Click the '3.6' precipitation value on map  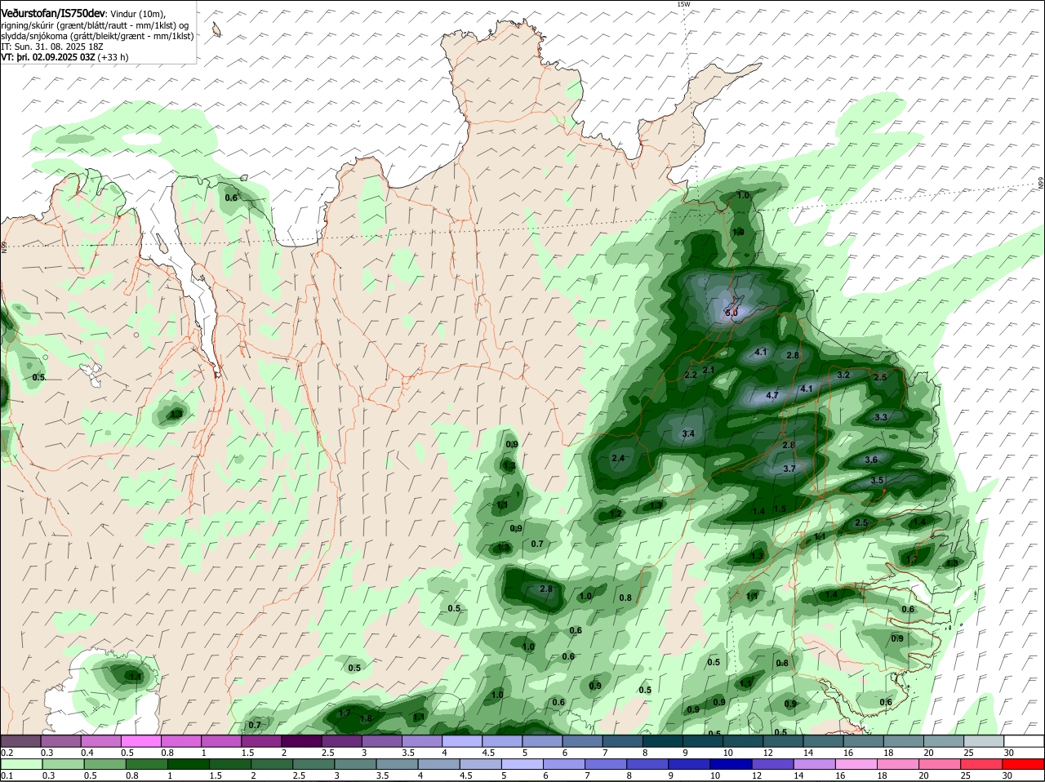(x=871, y=460)
